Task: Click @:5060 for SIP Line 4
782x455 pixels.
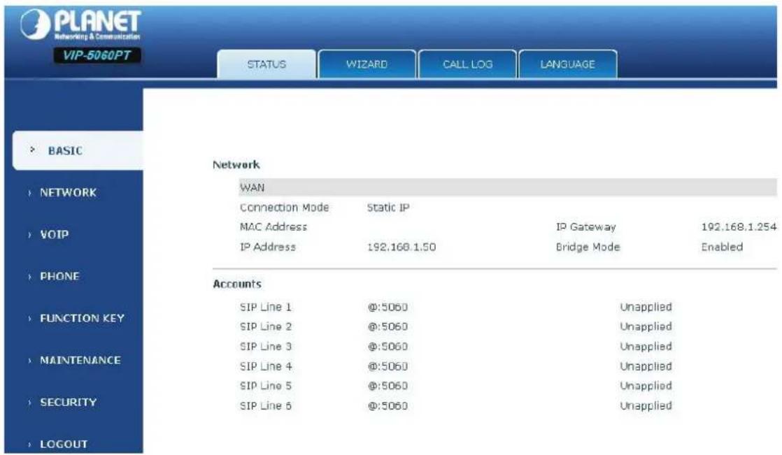Action: [388, 366]
